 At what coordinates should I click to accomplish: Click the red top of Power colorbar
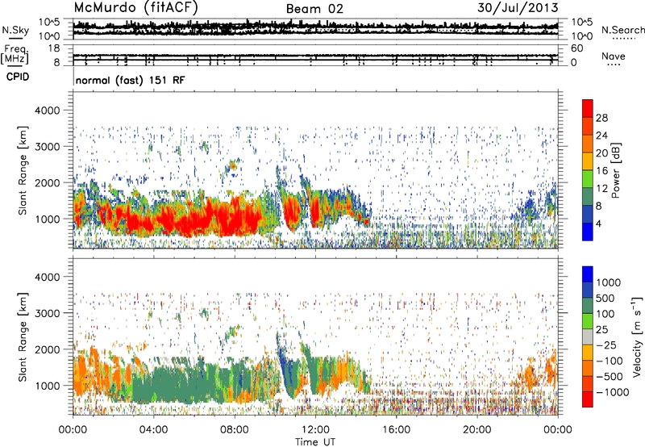[x=588, y=108]
